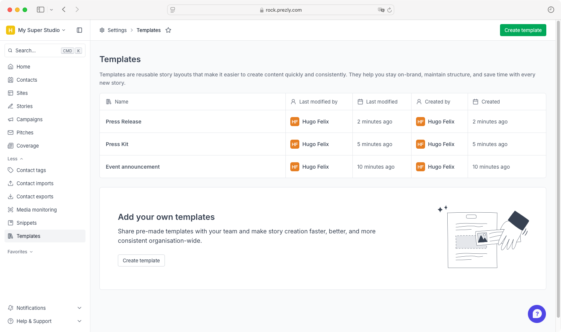The width and height of the screenshot is (561, 332).
Task: Click the Contact exports download icon
Action: point(11,196)
